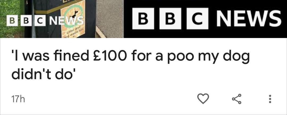Tap the middle 'B' block of large logo
Viewport: 287px width, 115px height.
coord(170,19)
